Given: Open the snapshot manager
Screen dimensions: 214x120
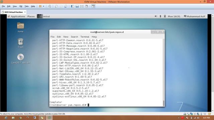Looking at the screenshot, I should 66,6.
